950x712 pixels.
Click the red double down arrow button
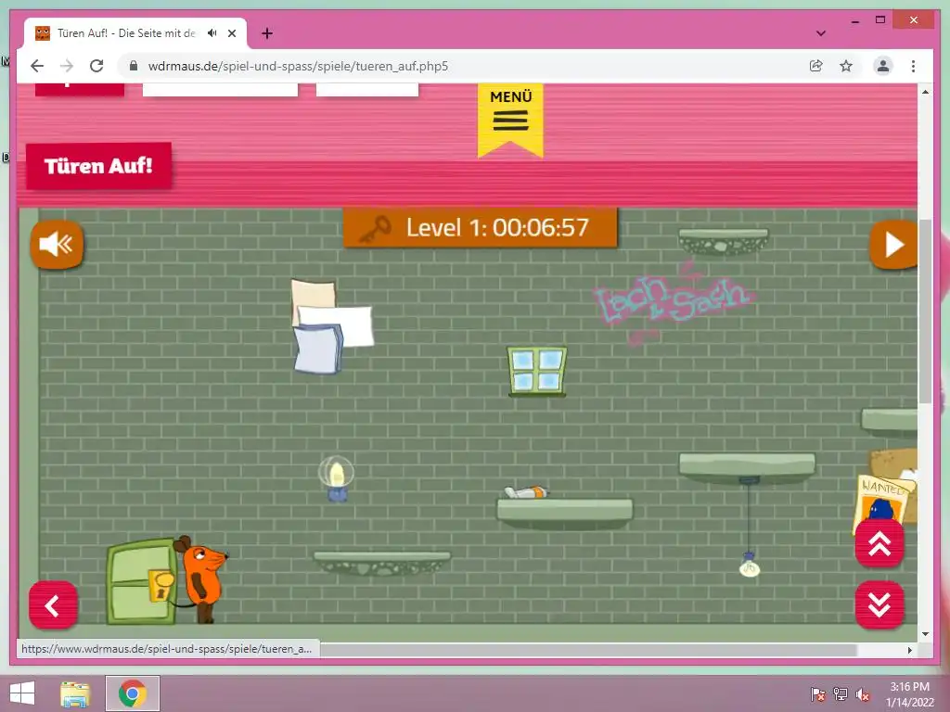pos(879,604)
